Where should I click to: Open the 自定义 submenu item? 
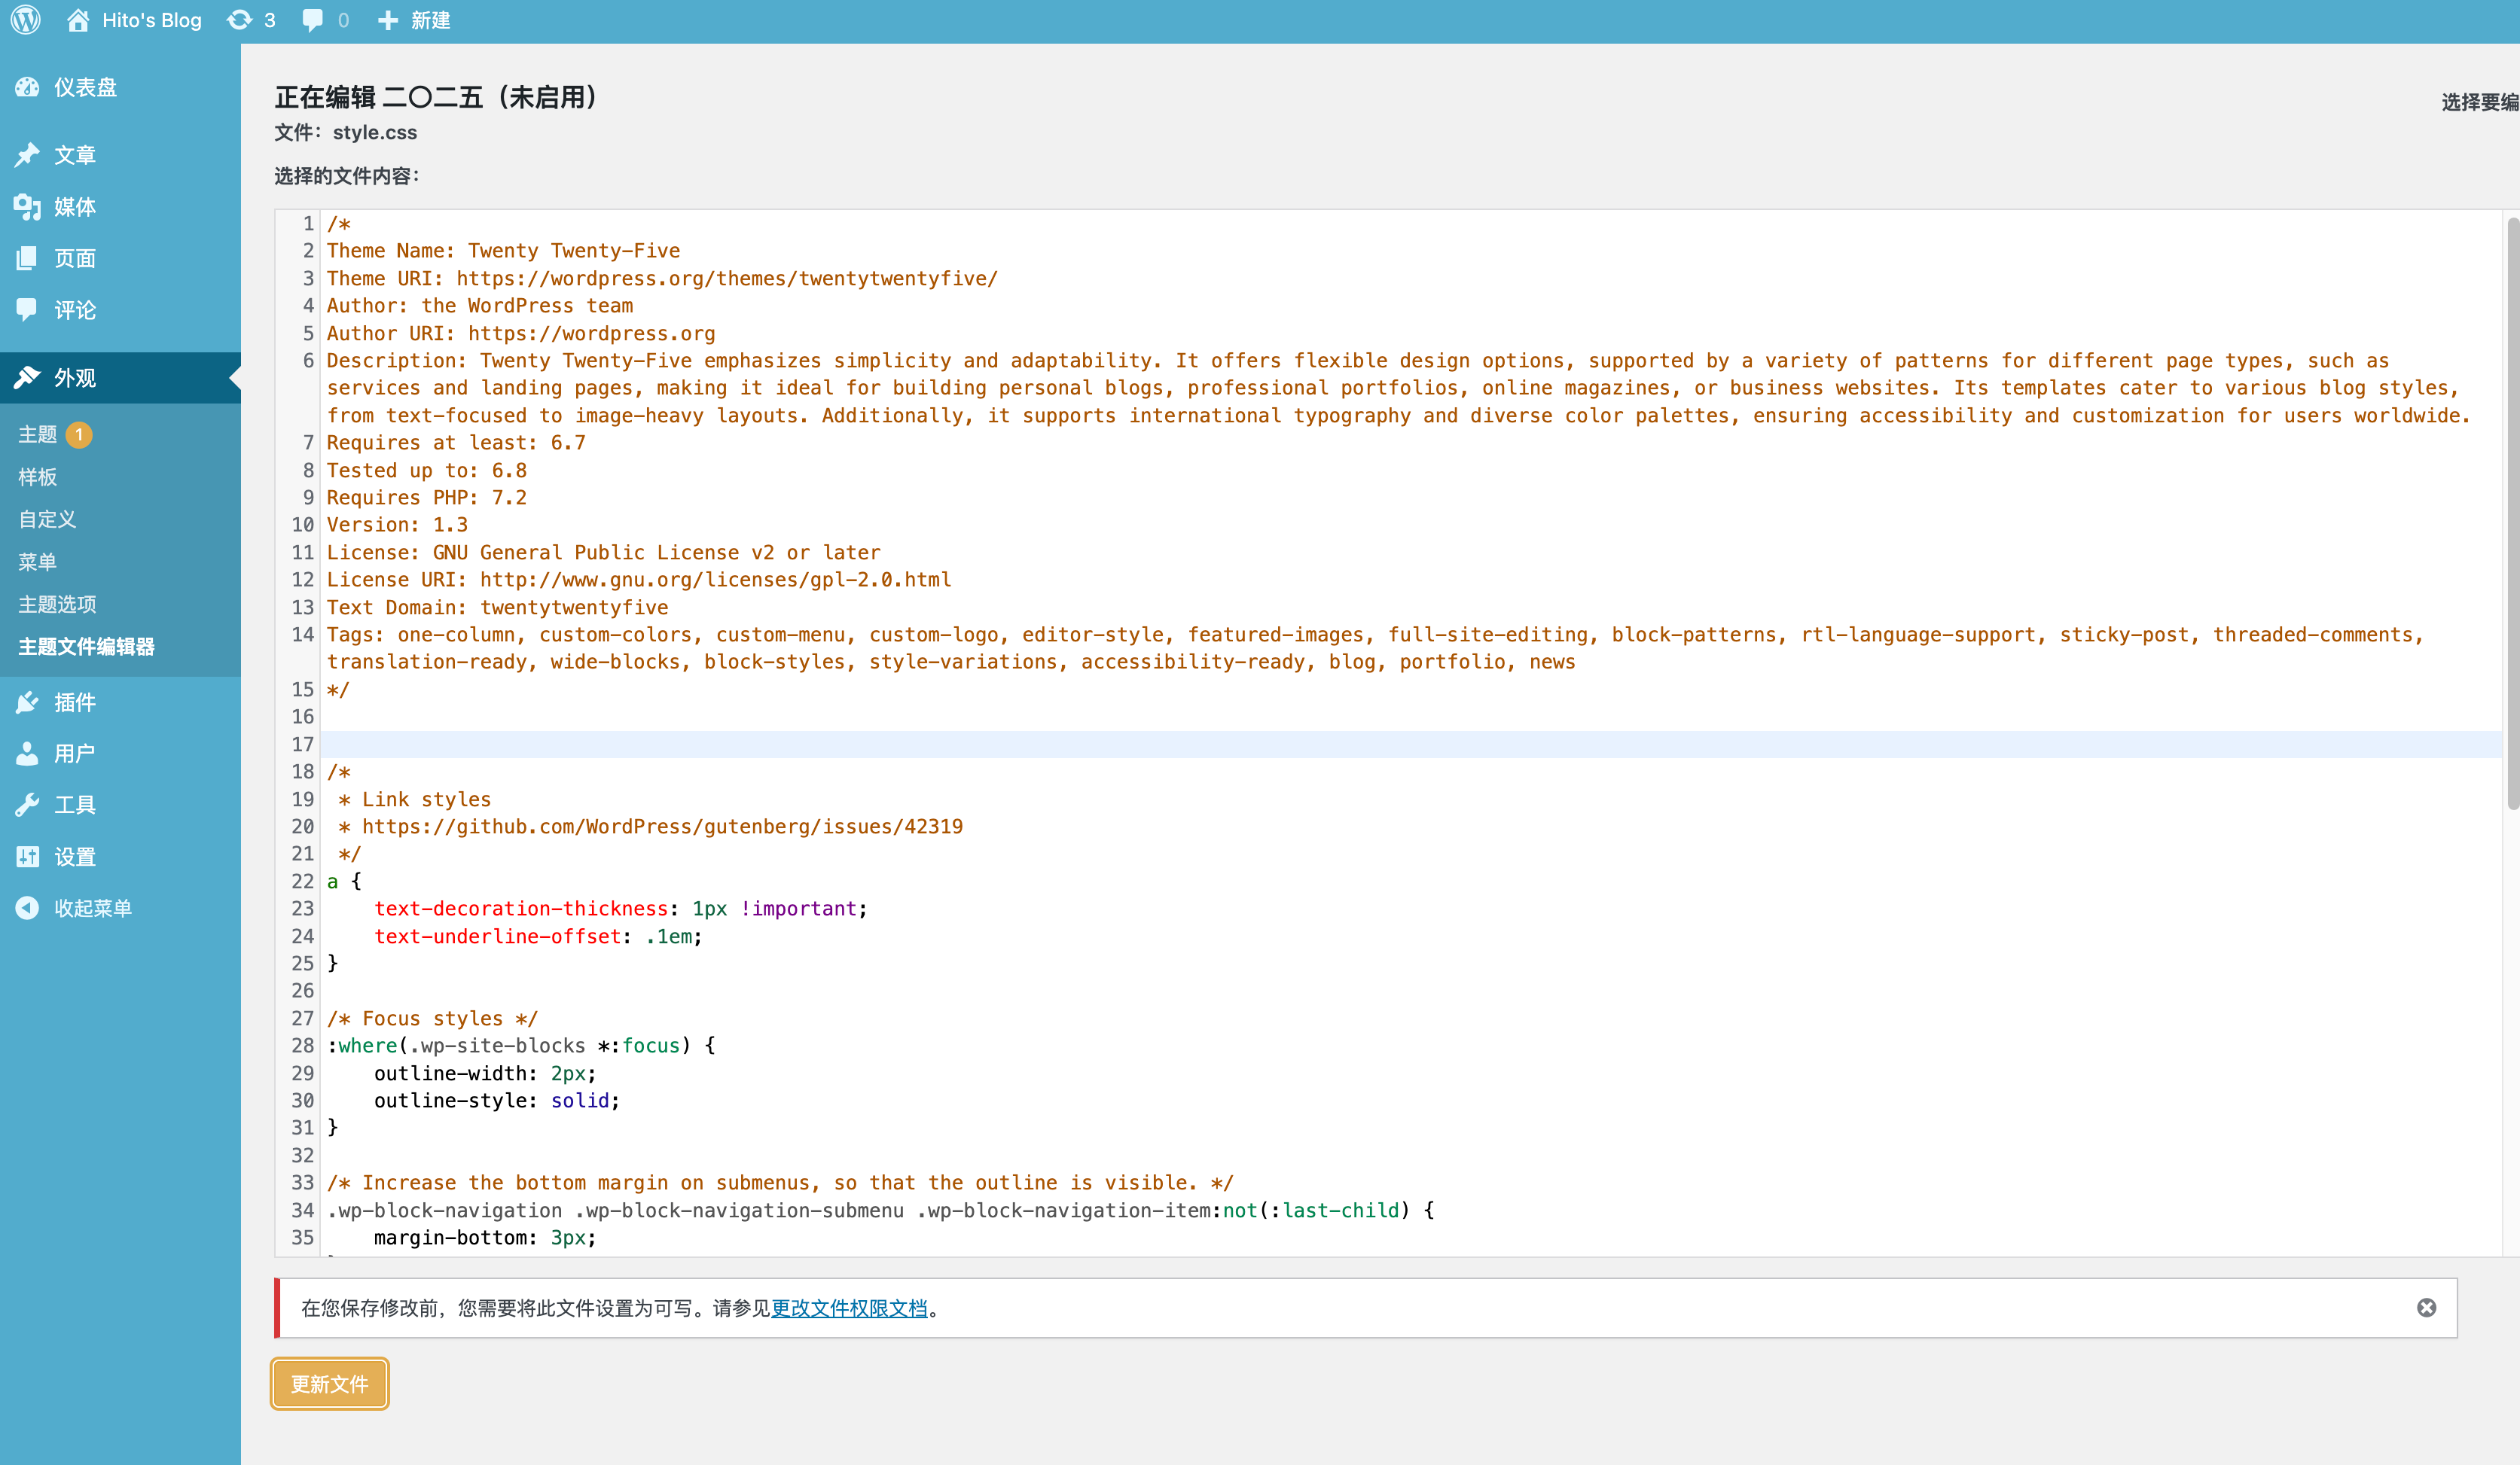click(x=47, y=519)
